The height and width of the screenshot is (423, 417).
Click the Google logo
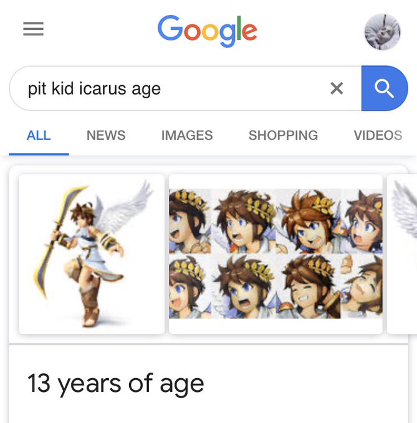pos(208,31)
